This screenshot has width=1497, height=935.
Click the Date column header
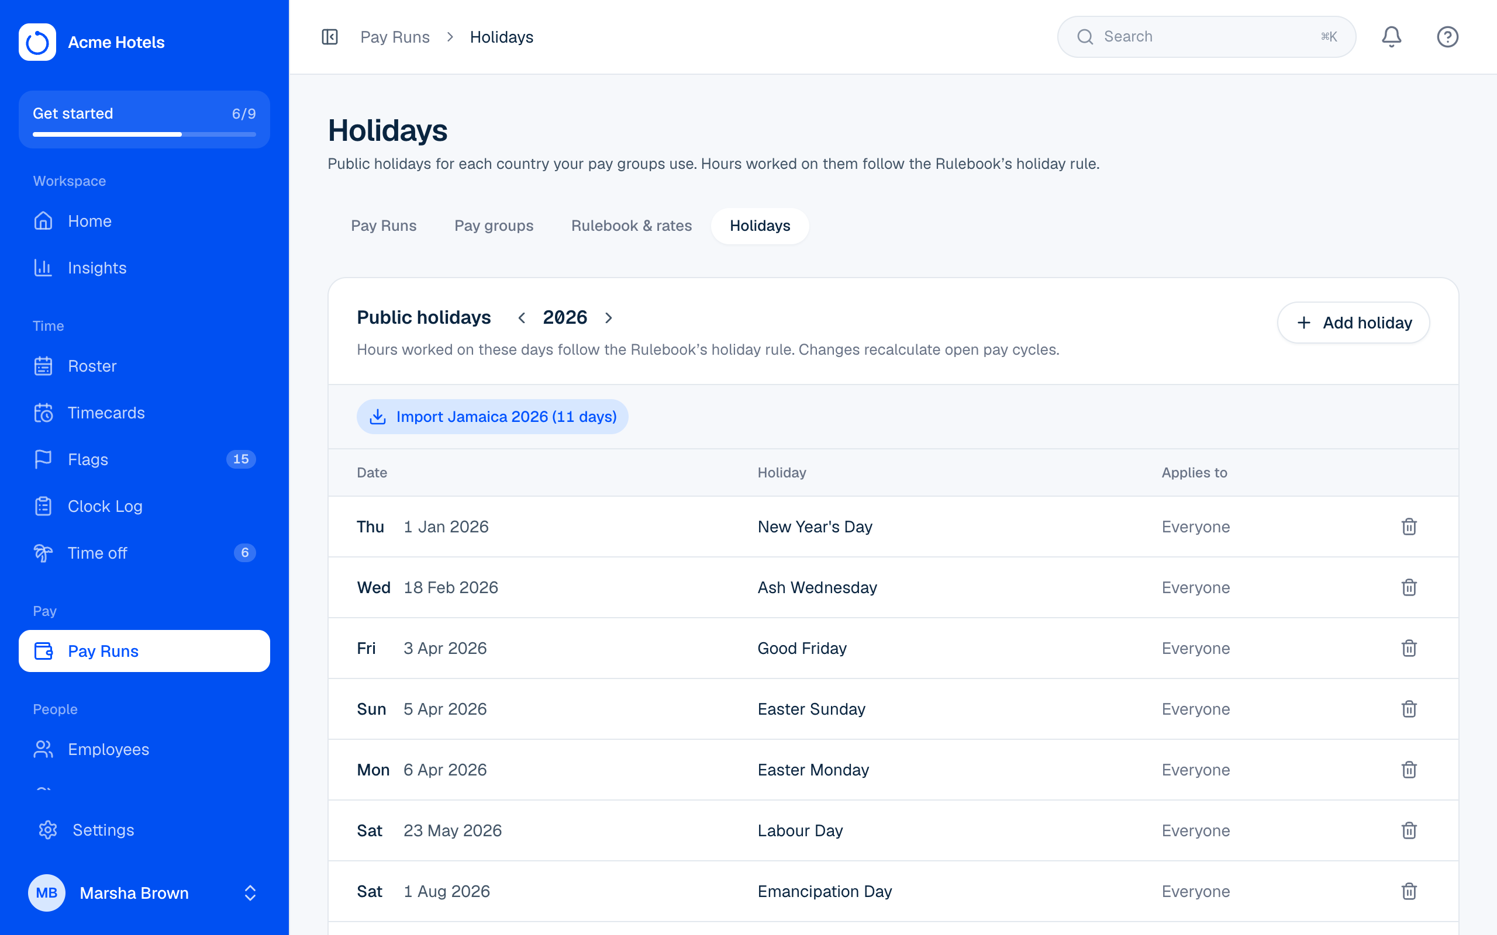372,472
